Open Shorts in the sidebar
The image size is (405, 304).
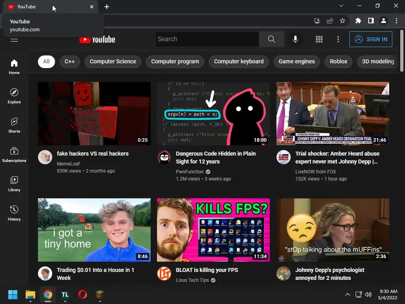click(x=14, y=125)
